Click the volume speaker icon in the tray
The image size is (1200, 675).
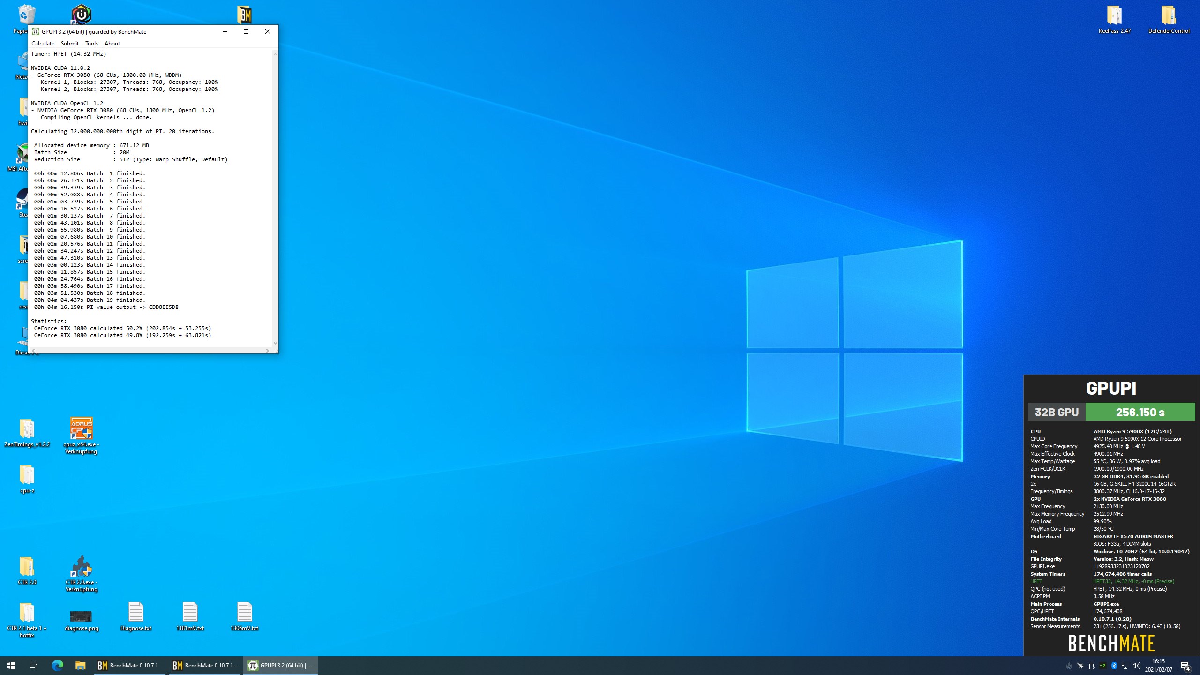[x=1137, y=666]
